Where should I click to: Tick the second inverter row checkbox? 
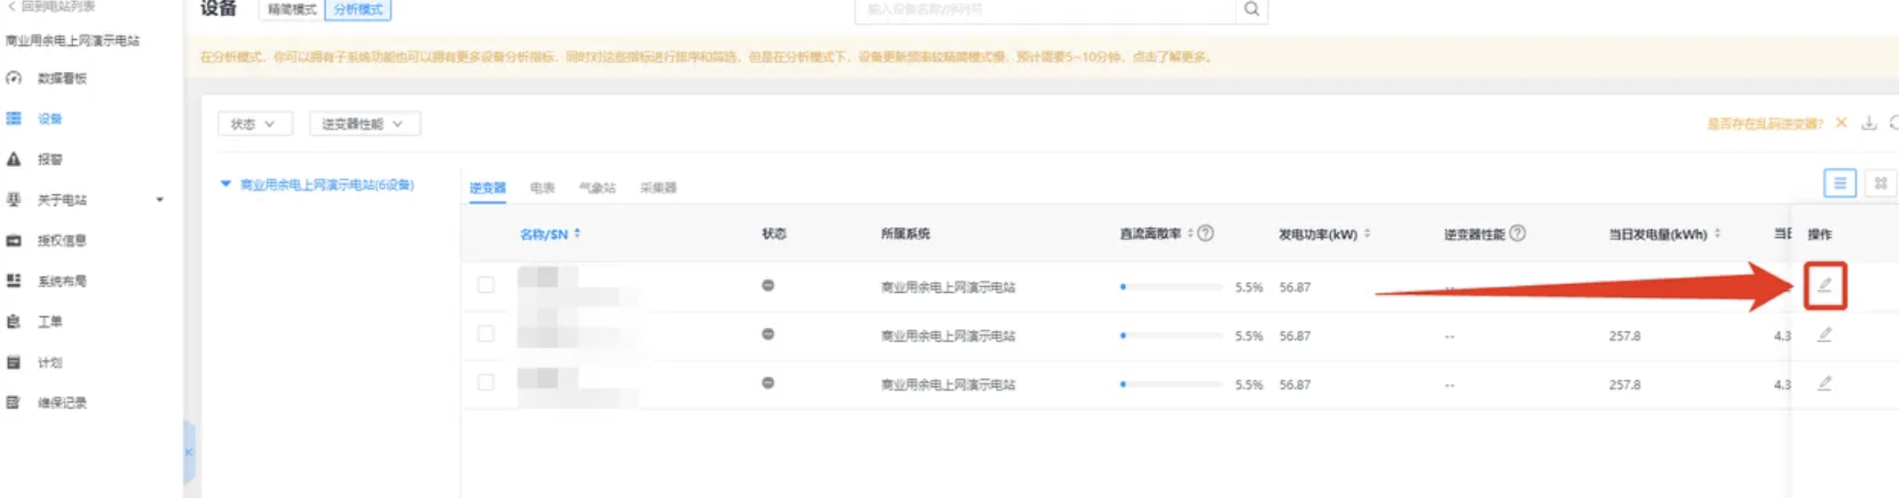coord(486,334)
